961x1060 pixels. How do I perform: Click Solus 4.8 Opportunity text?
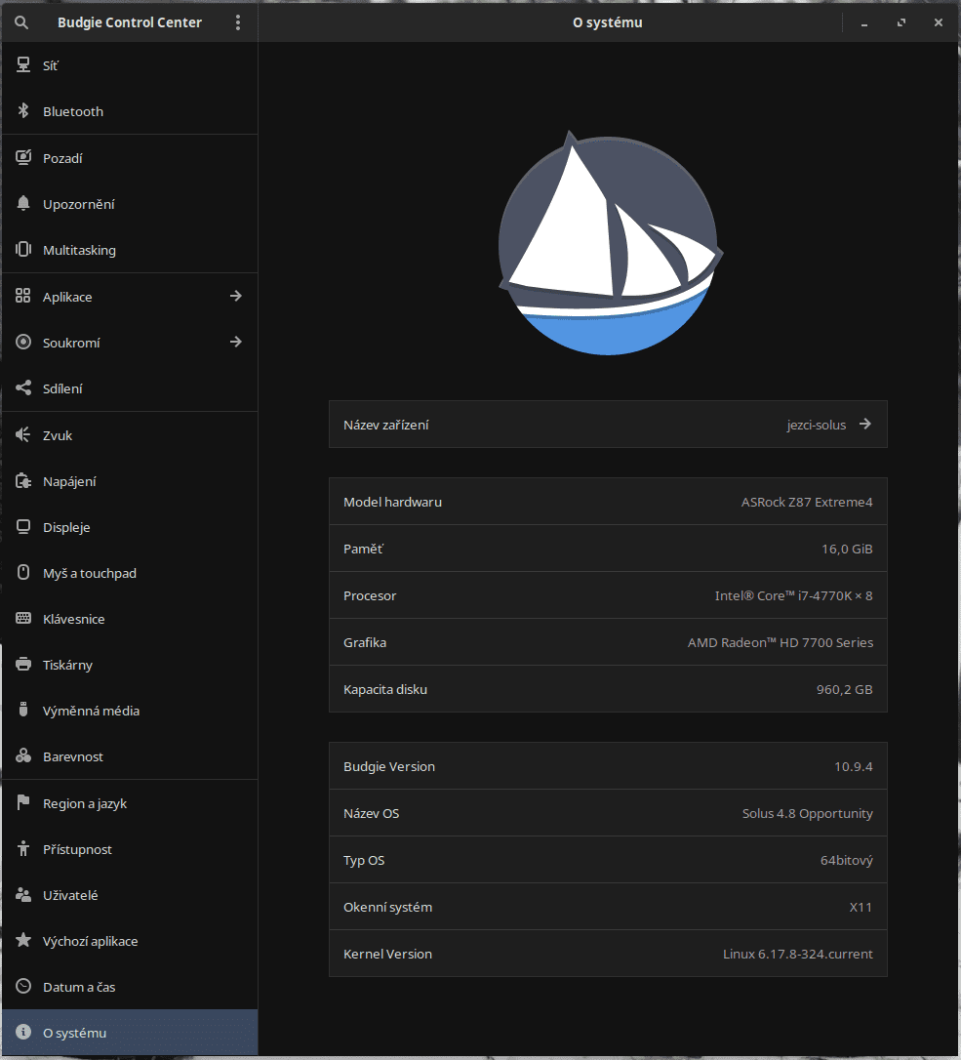[808, 814]
